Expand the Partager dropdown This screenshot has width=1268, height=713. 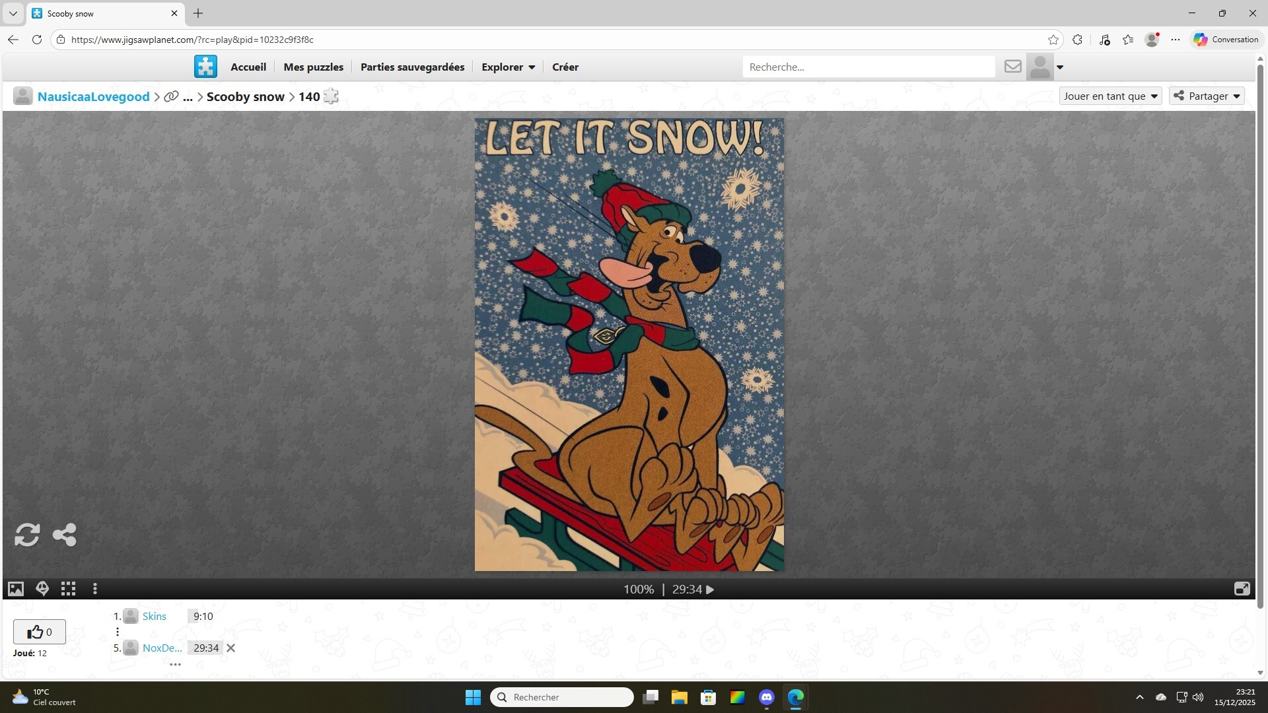1207,96
